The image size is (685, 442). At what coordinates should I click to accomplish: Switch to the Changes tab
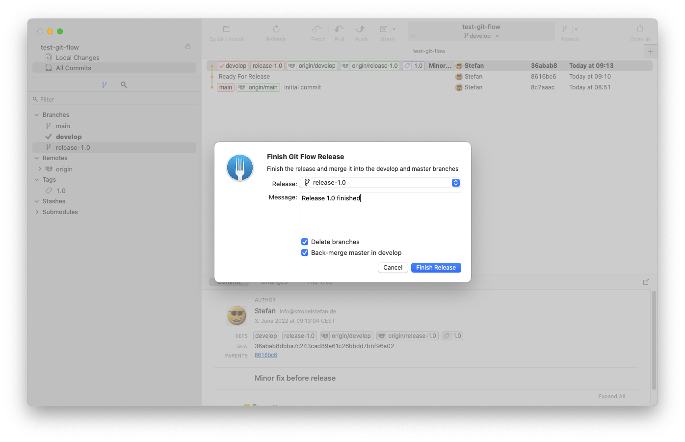coord(274,281)
